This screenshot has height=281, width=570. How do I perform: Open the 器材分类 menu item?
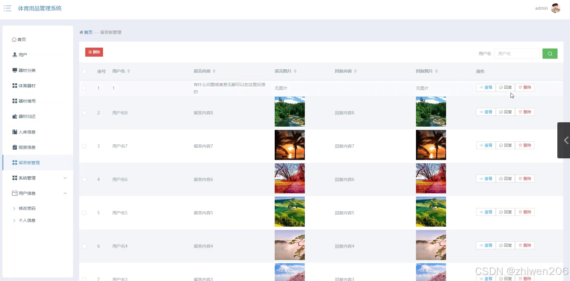click(x=38, y=70)
